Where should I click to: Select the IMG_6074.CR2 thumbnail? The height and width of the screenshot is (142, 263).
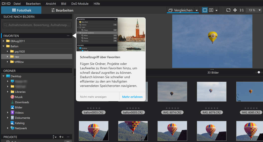[172, 91]
